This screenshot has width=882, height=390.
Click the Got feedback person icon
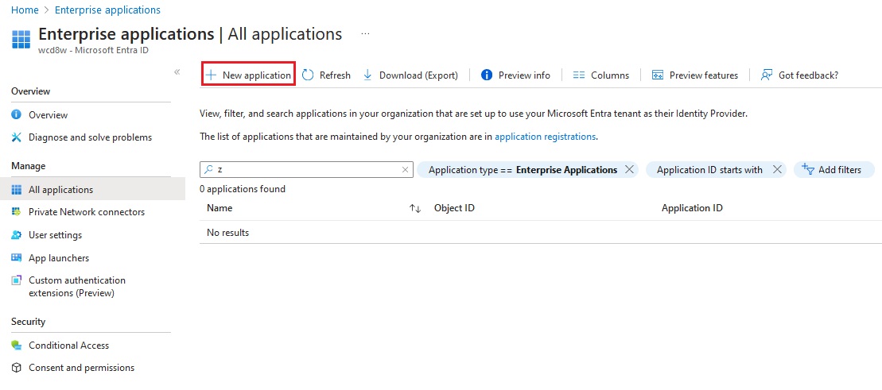(x=766, y=75)
